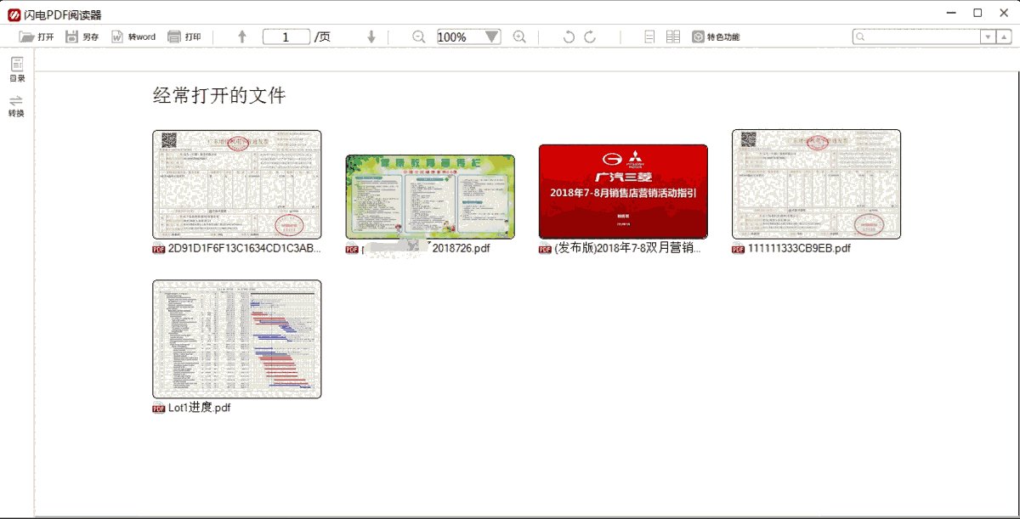Click the search next result down arrow
The width and height of the screenshot is (1020, 519).
[988, 37]
